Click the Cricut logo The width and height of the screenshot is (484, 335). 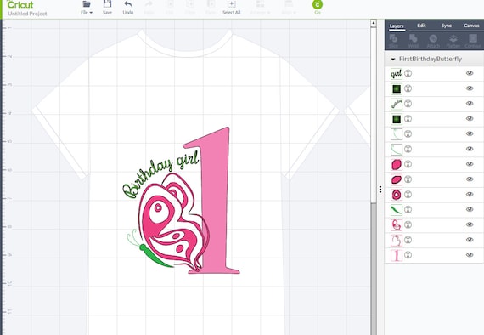[20, 4]
